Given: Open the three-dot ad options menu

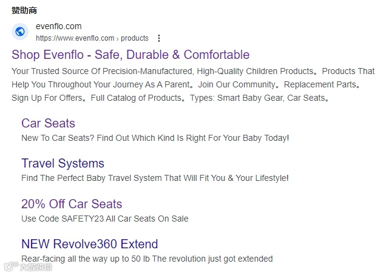Looking at the screenshot, I should [159, 38].
